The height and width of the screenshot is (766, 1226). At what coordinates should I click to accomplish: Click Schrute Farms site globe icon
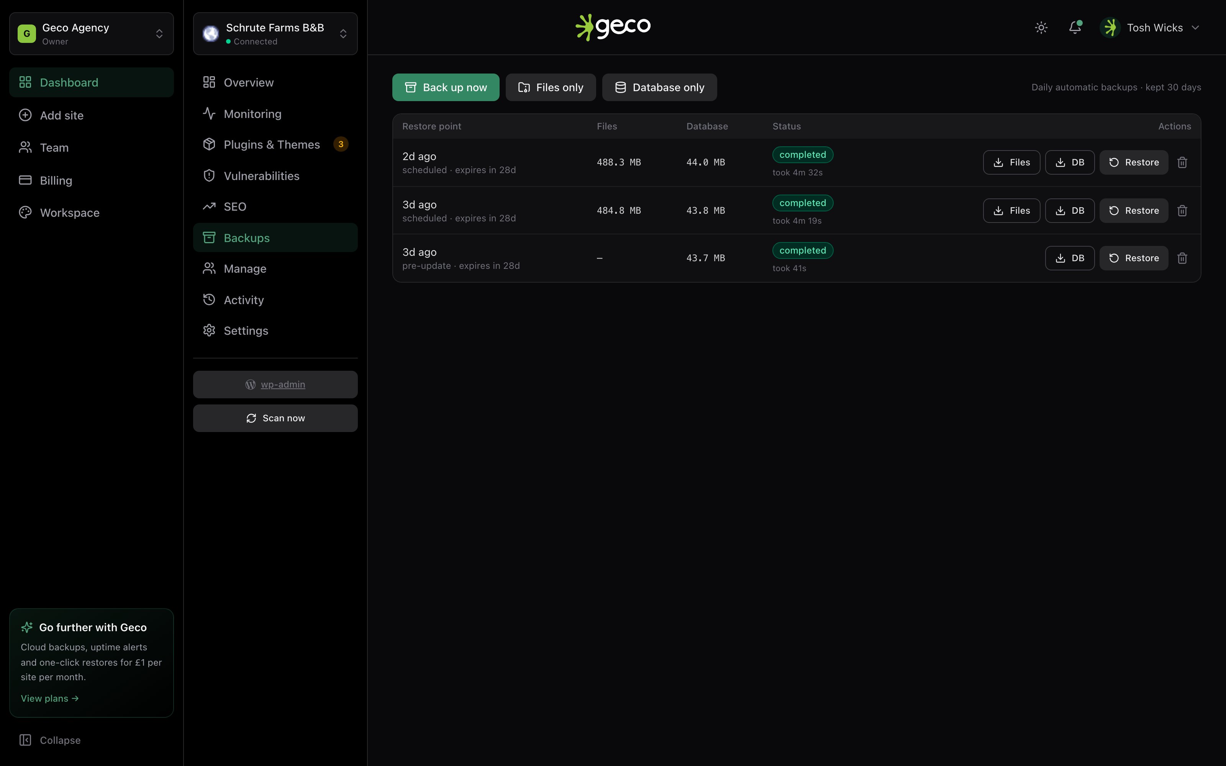211,33
